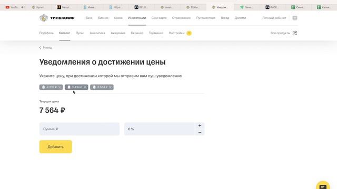Switch to the Семе... spreadsheet tab
The image size is (337, 189).
pyautogui.click(x=298, y=7)
